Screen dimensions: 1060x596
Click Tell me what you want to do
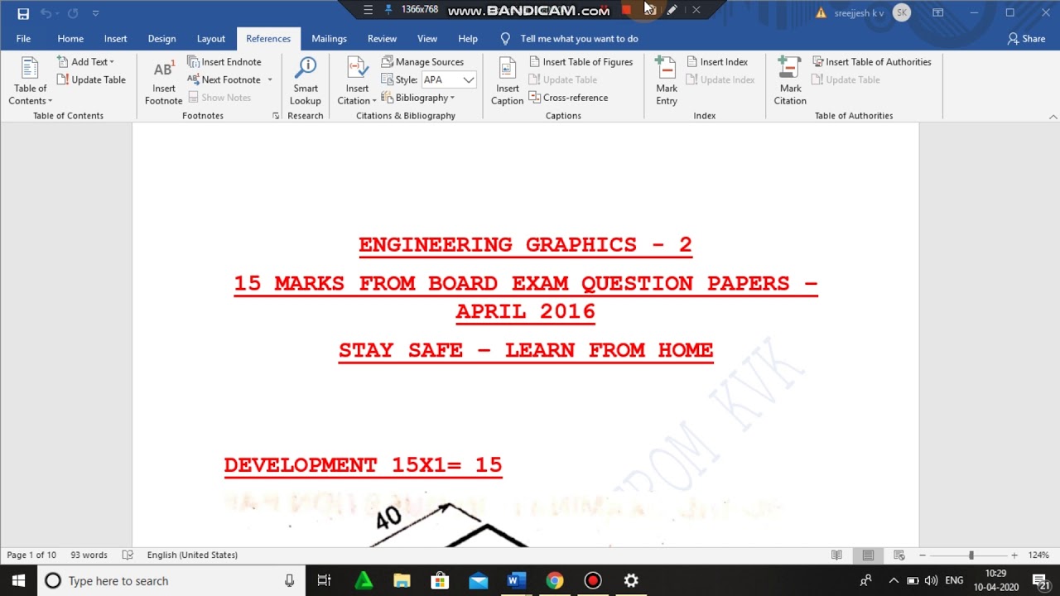[x=579, y=39]
